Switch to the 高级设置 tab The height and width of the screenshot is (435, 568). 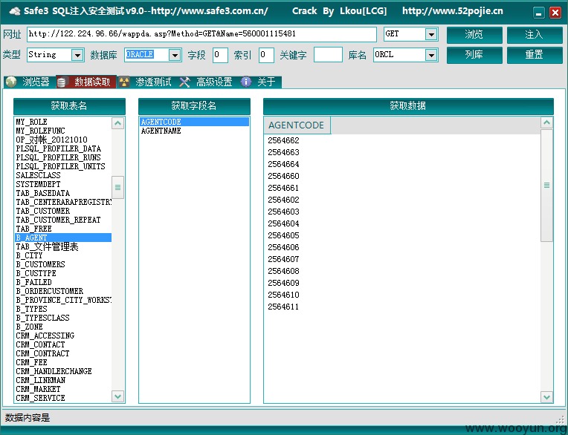click(207, 82)
